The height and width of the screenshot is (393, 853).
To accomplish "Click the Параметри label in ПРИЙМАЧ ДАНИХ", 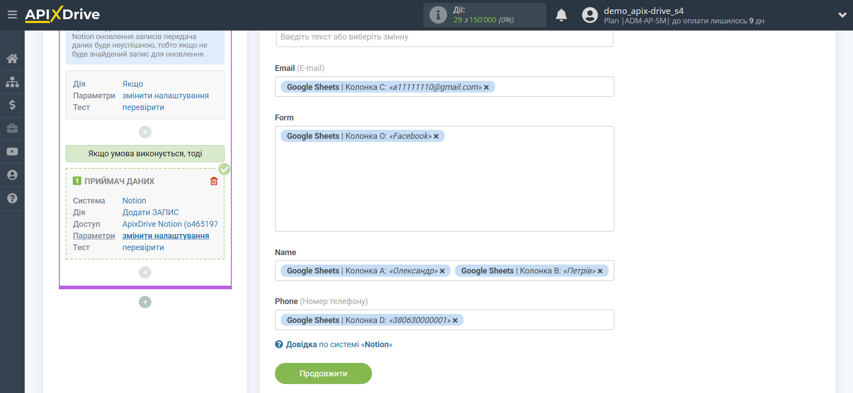I will (x=94, y=236).
